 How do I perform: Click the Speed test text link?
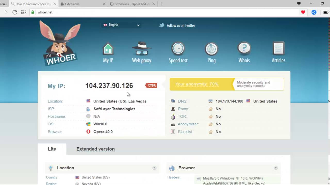178,60
